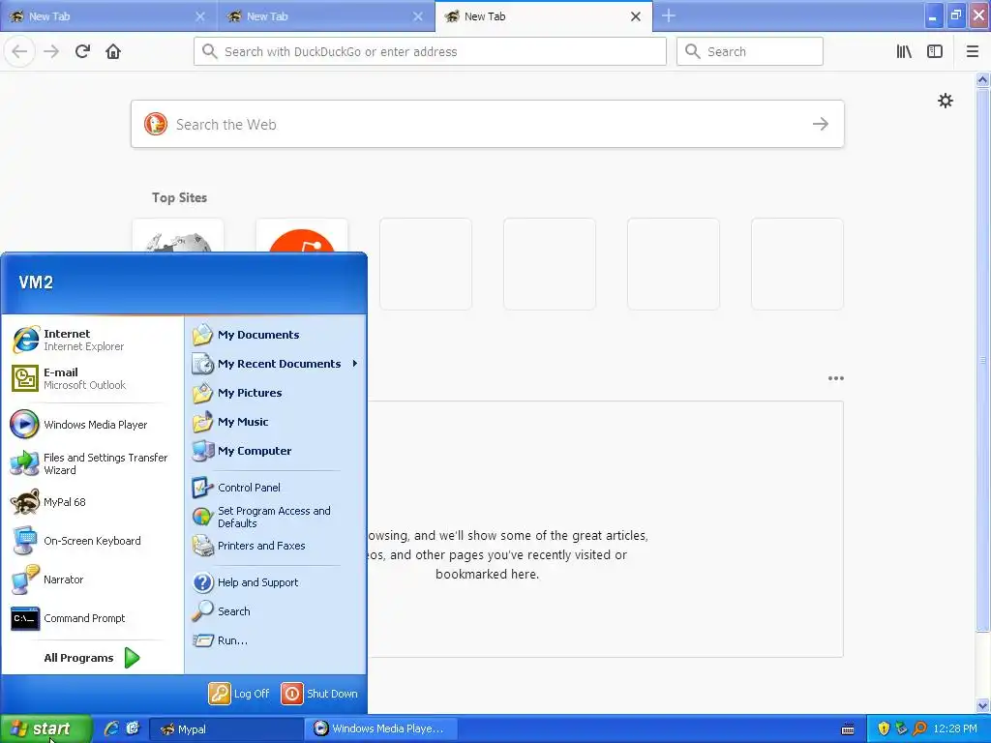Click the Log Off button
Screen dimensions: 991x743
point(240,694)
